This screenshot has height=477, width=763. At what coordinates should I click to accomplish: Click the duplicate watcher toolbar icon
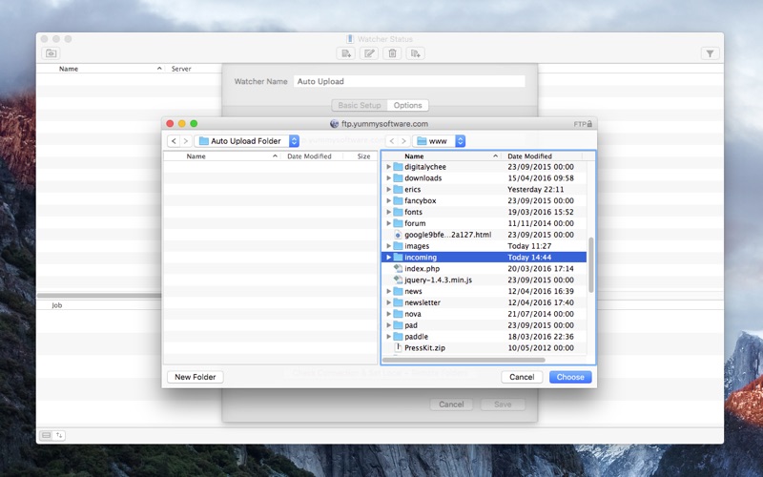coord(416,53)
